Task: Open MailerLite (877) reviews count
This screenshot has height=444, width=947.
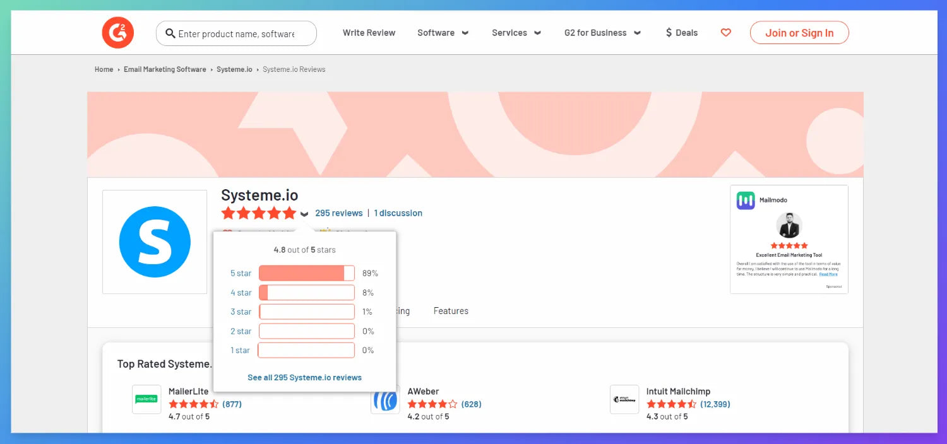Action: 232,404
